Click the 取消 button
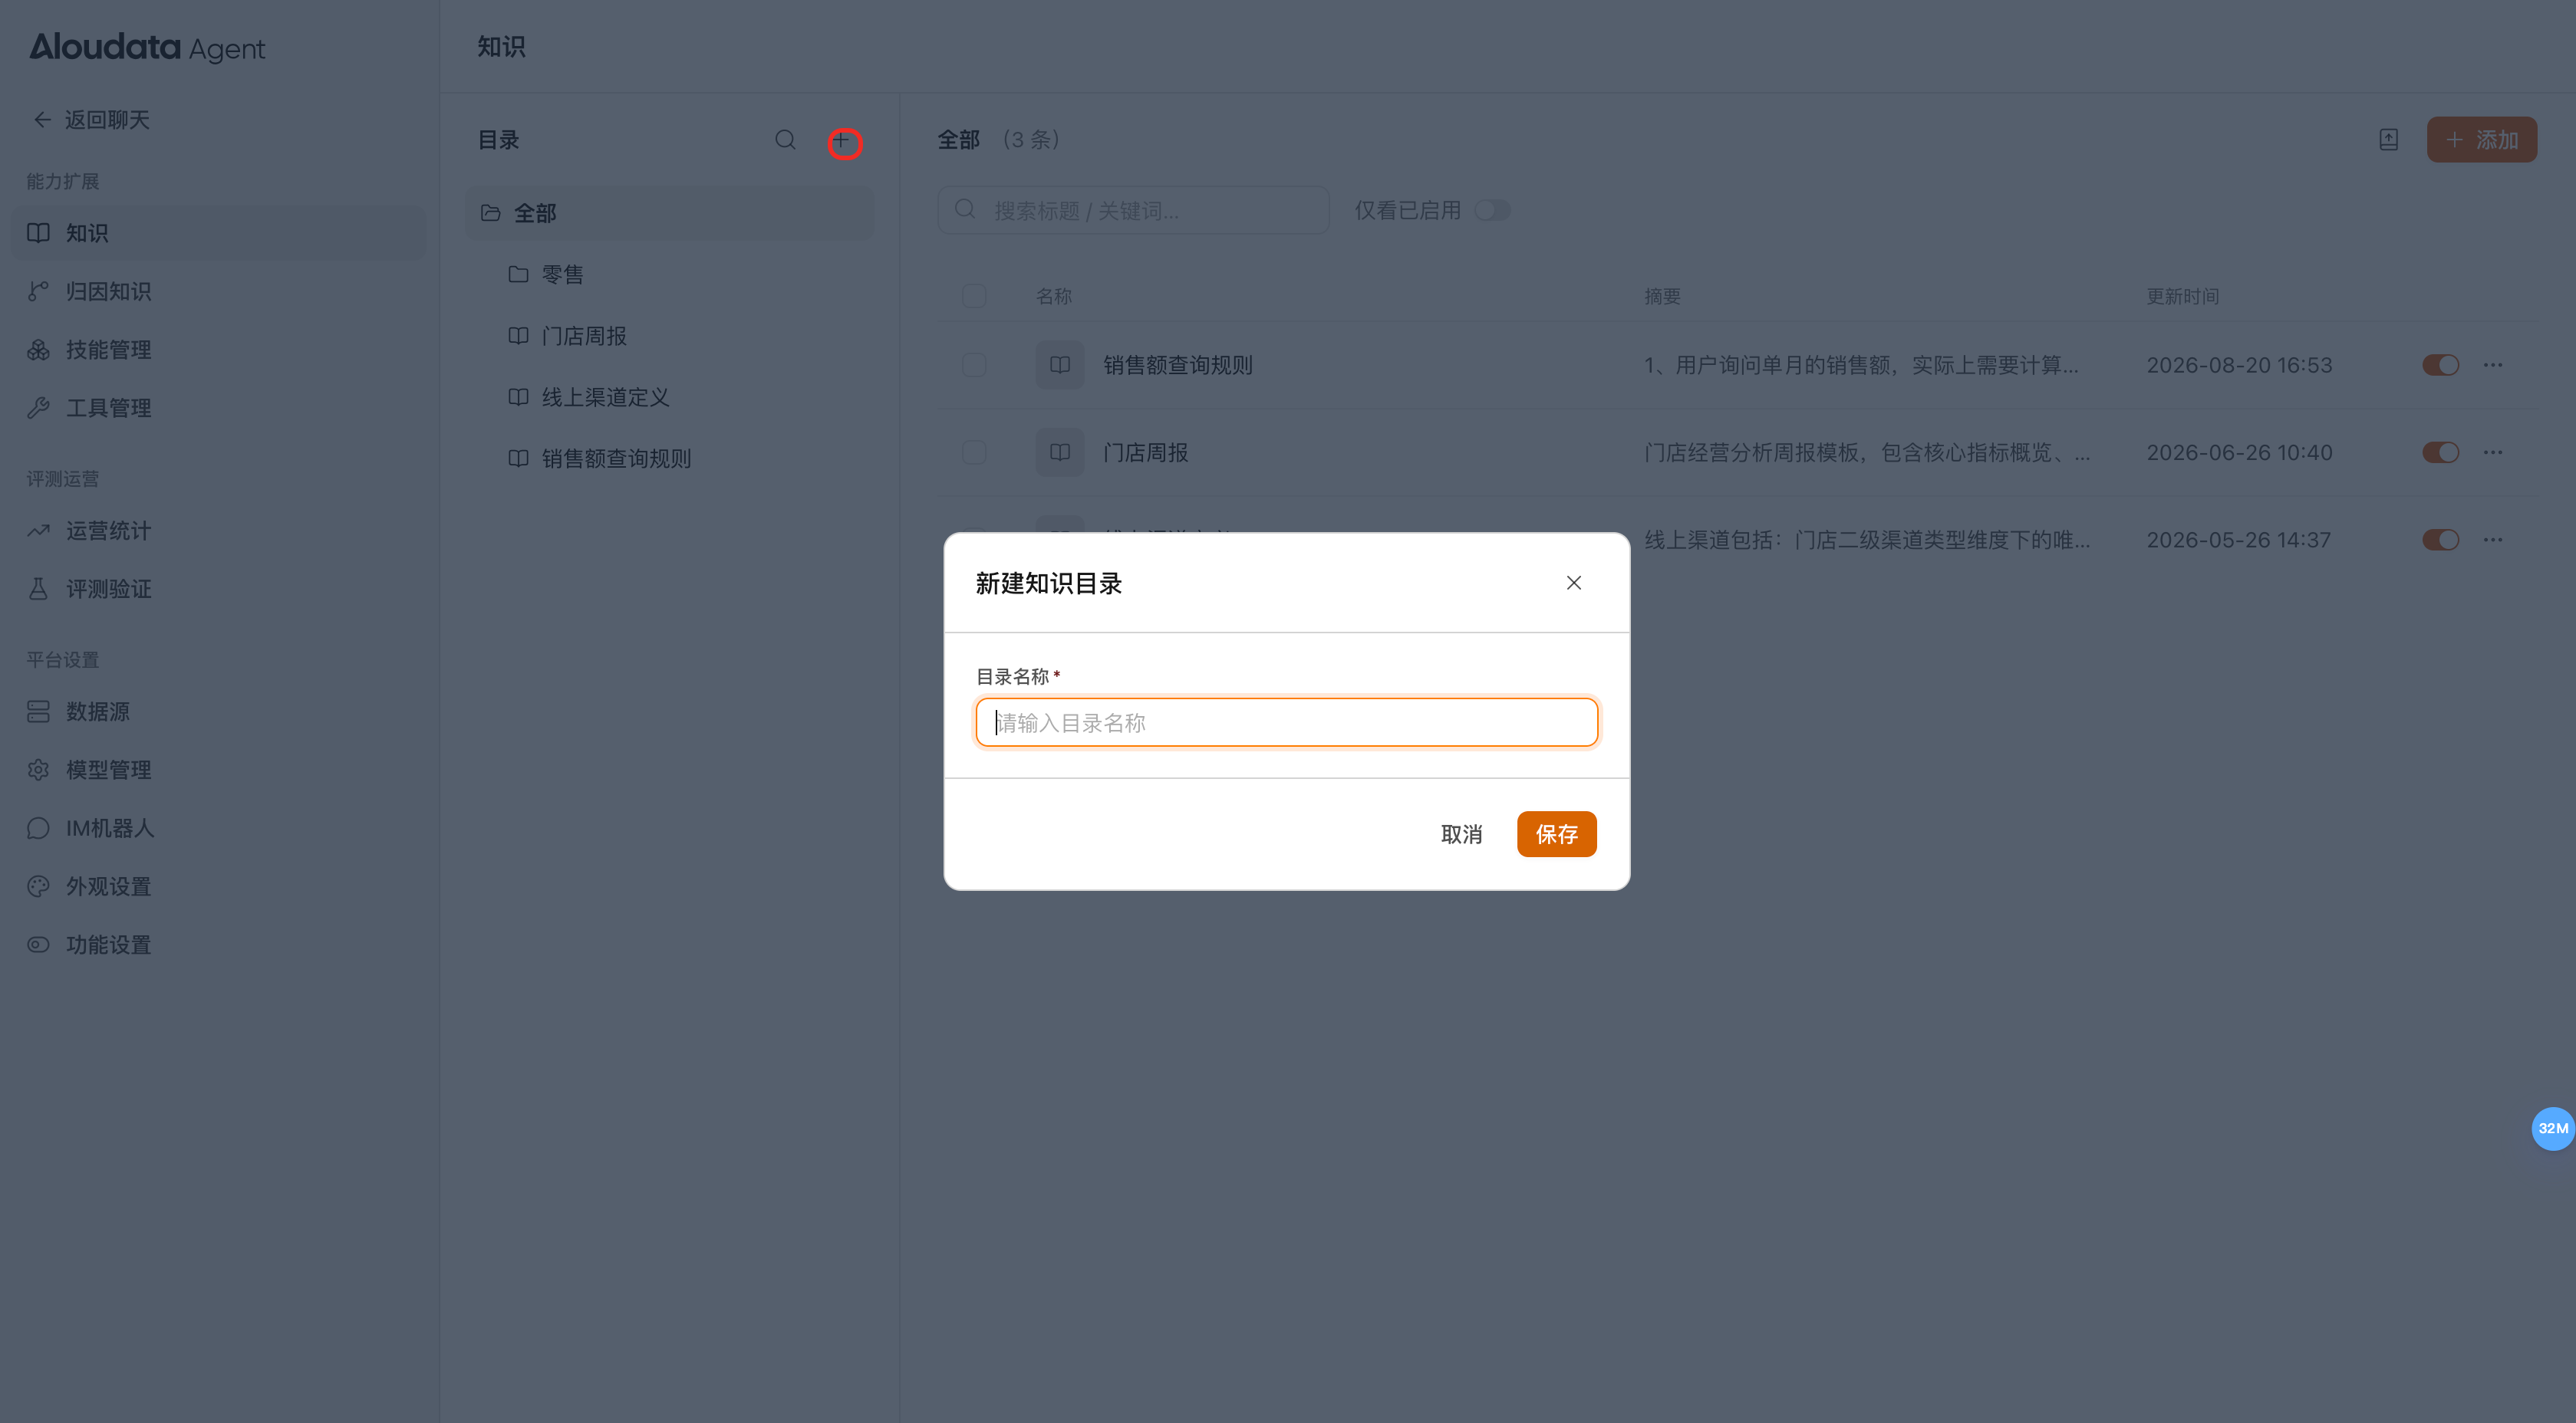2576x1423 pixels. (1461, 834)
